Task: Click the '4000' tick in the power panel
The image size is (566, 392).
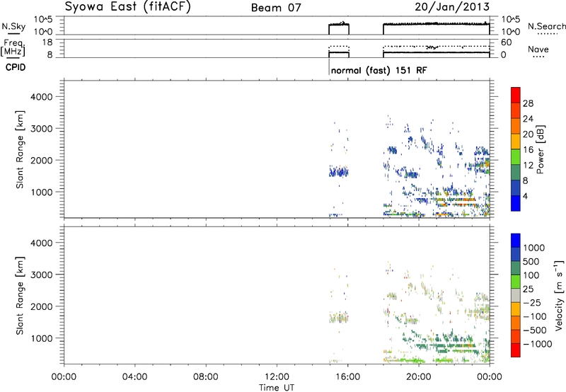Action: (x=42, y=97)
